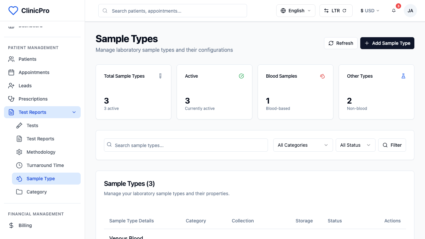Click the red droplets icon on Blood Samples card
Viewport: 425px width, 239px height.
[x=322, y=76]
